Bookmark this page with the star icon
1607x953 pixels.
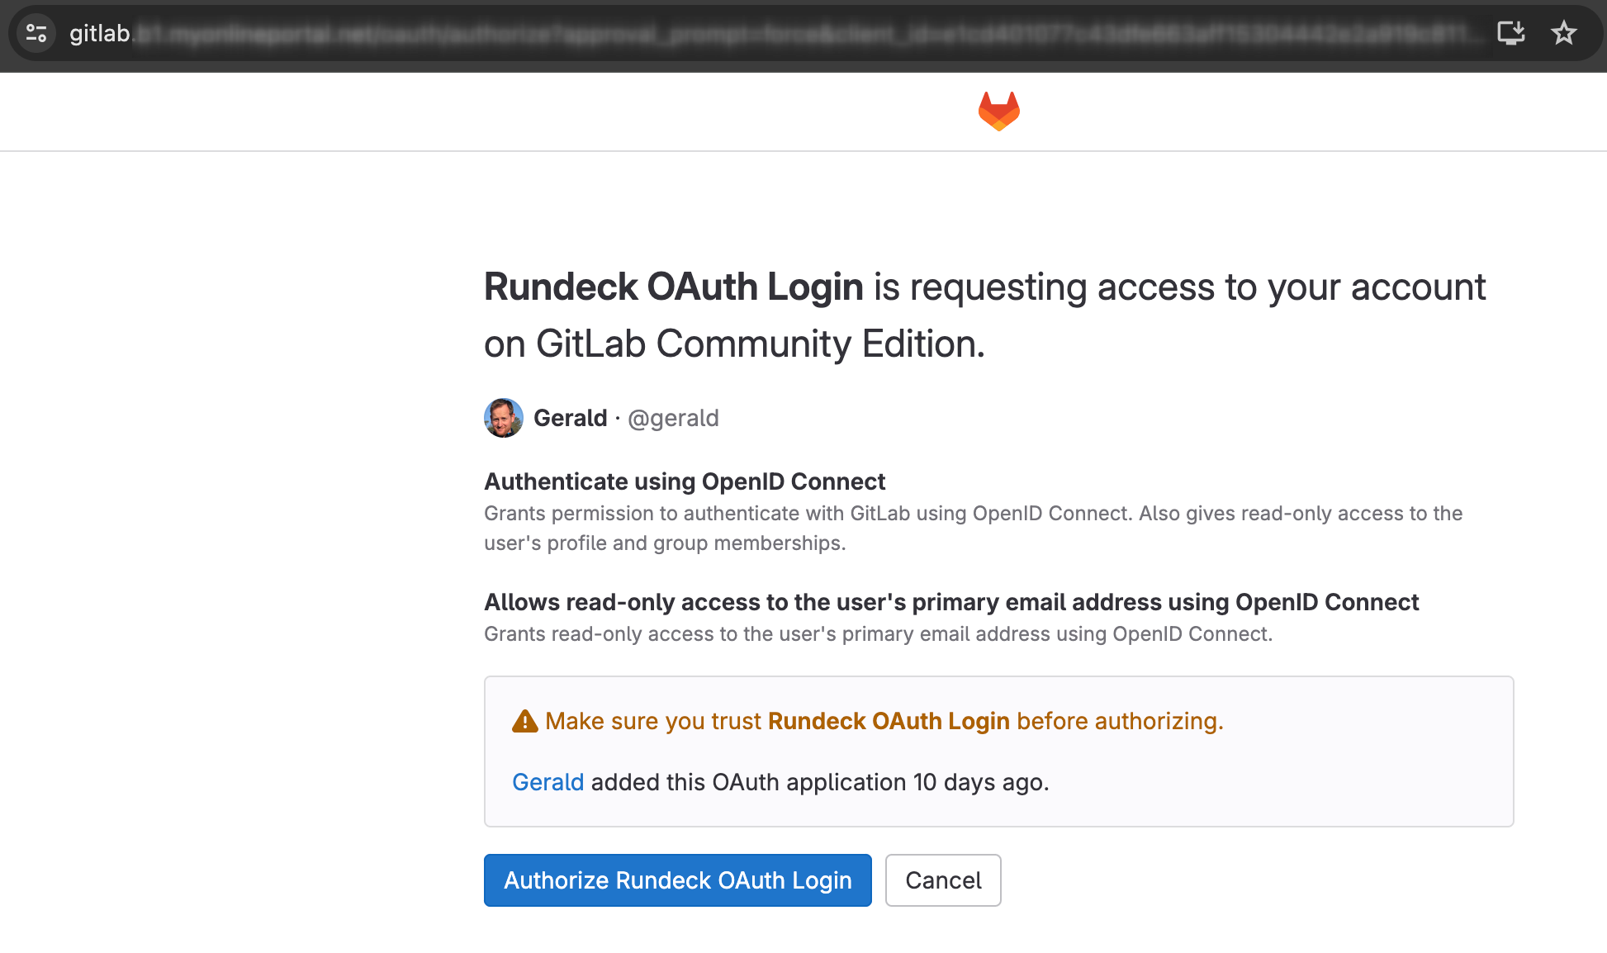(x=1563, y=33)
